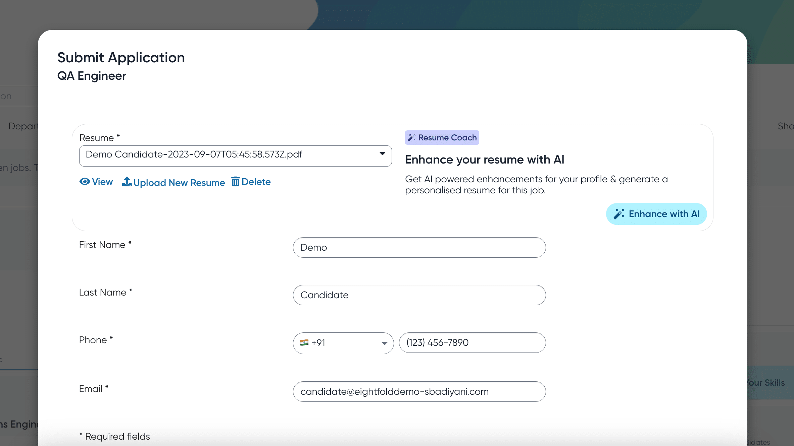Viewport: 794px width, 446px height.
Task: Click the QA Engineer job title text
Action: click(92, 76)
